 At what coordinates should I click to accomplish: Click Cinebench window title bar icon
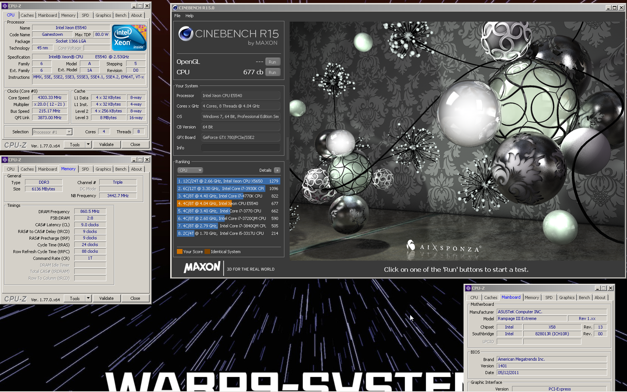click(x=175, y=8)
